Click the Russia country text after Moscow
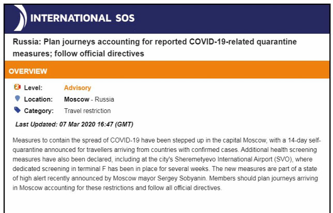 [104, 99]
